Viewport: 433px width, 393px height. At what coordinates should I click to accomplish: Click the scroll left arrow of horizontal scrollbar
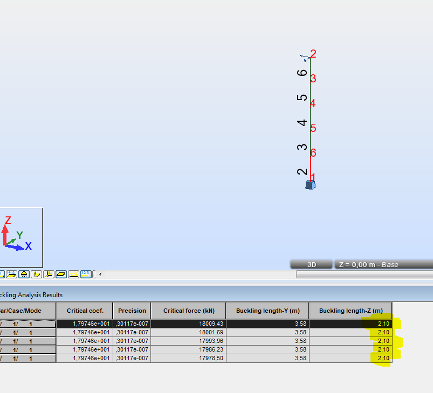[100, 274]
